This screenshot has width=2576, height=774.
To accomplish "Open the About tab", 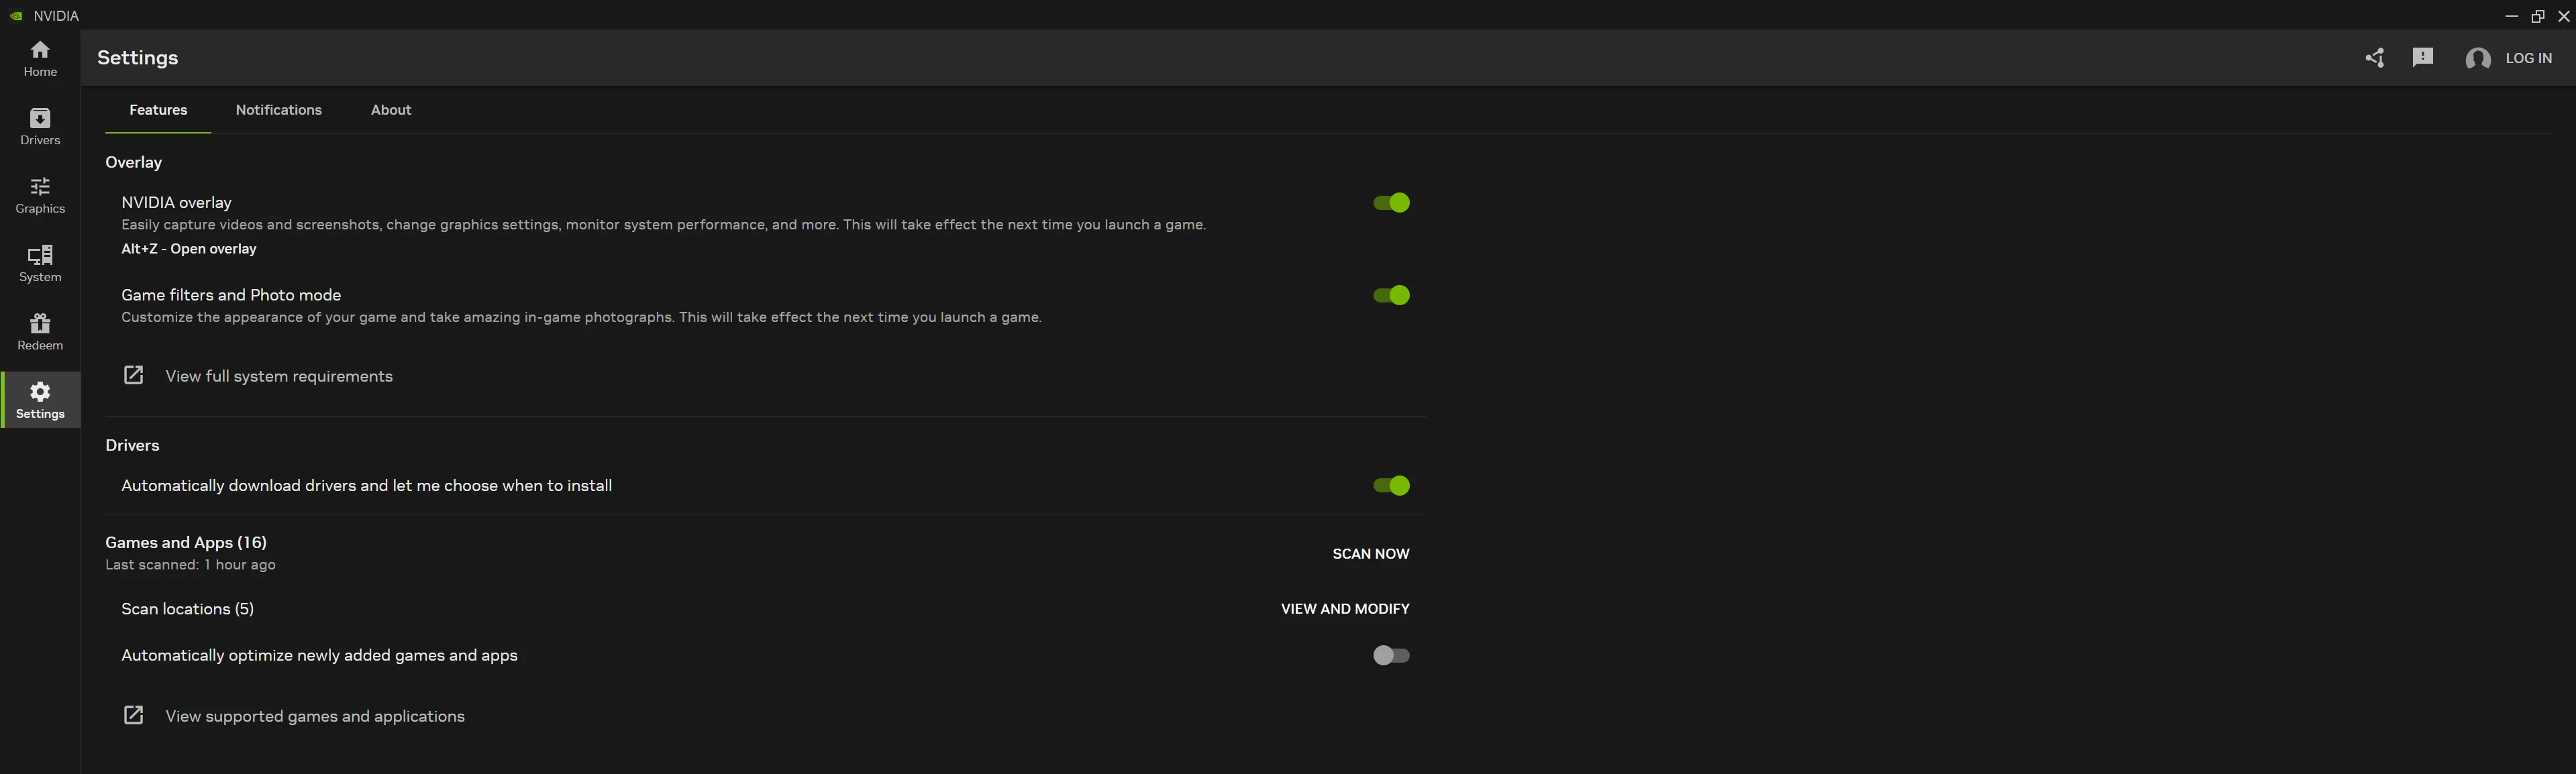I will tap(391, 110).
